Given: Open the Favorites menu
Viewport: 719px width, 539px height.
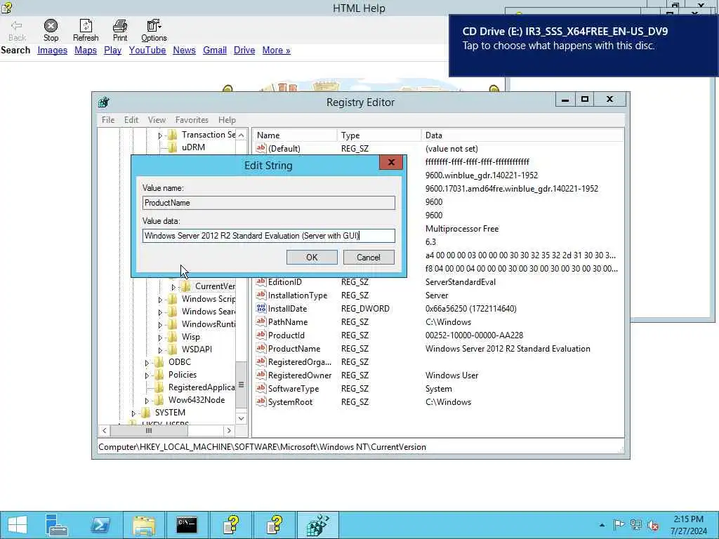Looking at the screenshot, I should pos(192,119).
